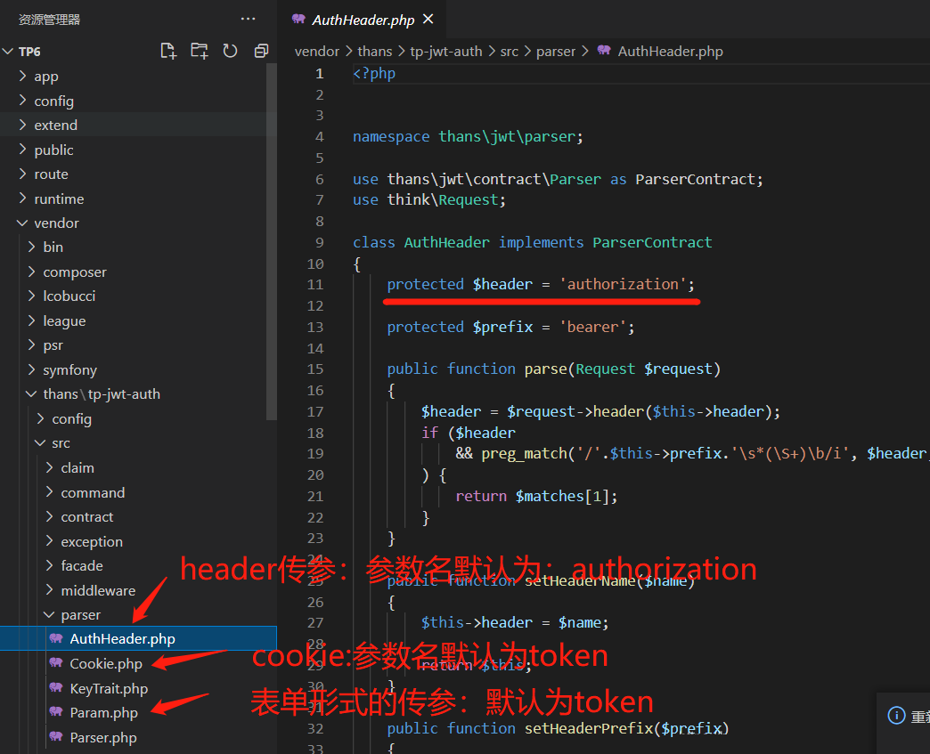Image resolution: width=930 pixels, height=754 pixels.
Task: Click tp-jwt-auth in the breadcrumb path
Action: (445, 52)
